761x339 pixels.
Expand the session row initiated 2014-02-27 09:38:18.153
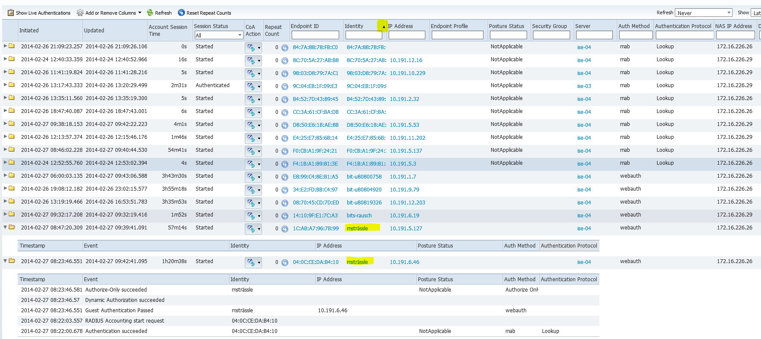pyautogui.click(x=5, y=123)
